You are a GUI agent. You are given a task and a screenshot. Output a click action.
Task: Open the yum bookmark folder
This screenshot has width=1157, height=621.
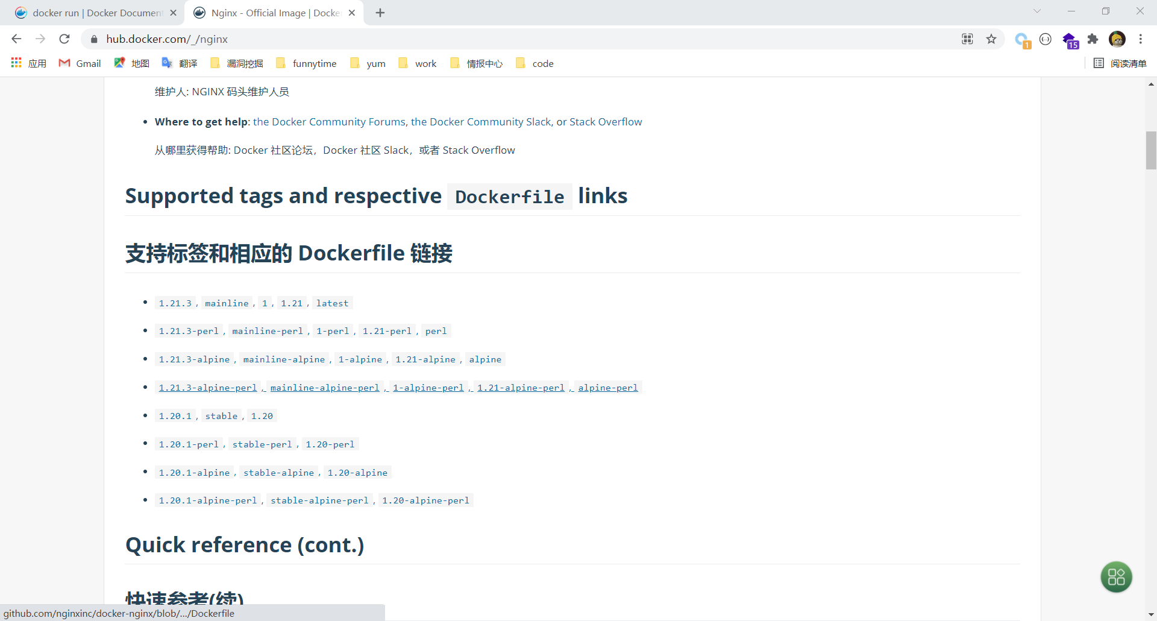368,63
